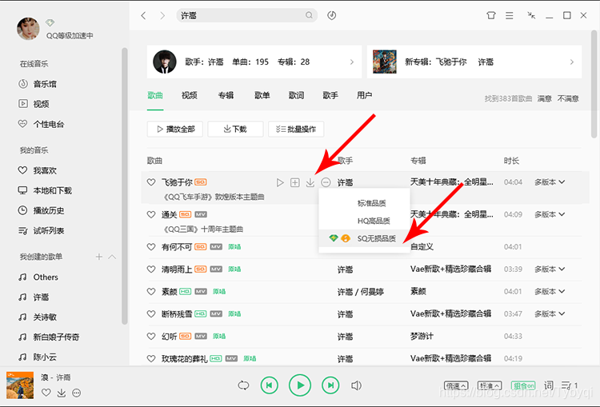Open the lyrics 词 icon in player bar
Viewport: 600px width, 407px height.
(548, 385)
